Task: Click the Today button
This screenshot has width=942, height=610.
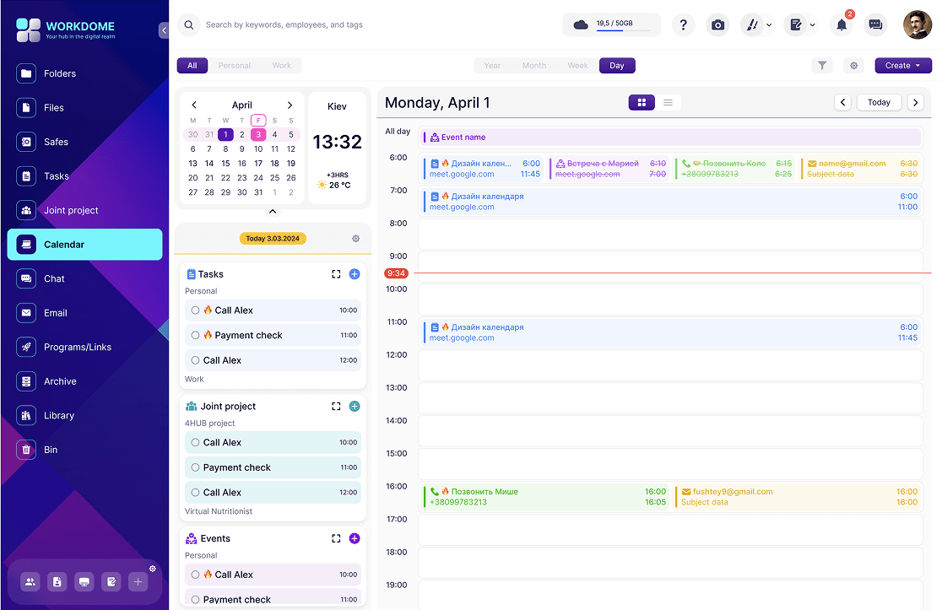Action: click(x=879, y=102)
